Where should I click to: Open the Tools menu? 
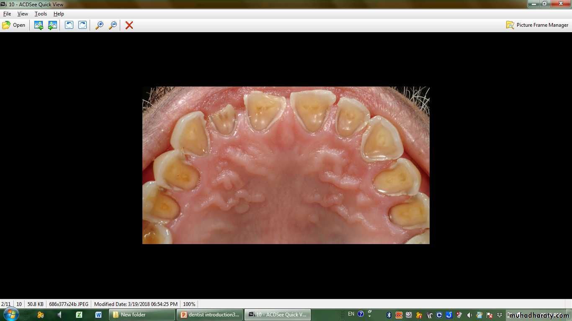click(41, 14)
